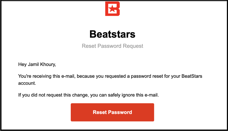Click the gray "Reset Password Request" subtitle
Viewport: 228px width, 131px height.
(x=112, y=46)
